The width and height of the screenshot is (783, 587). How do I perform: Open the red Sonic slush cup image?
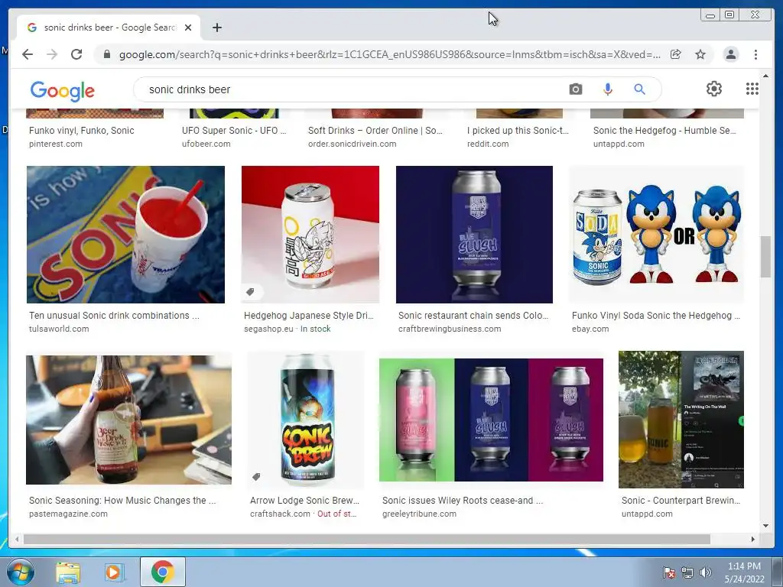[x=125, y=235]
